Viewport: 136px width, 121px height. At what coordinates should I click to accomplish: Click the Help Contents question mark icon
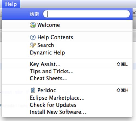pyautogui.click(x=33, y=38)
